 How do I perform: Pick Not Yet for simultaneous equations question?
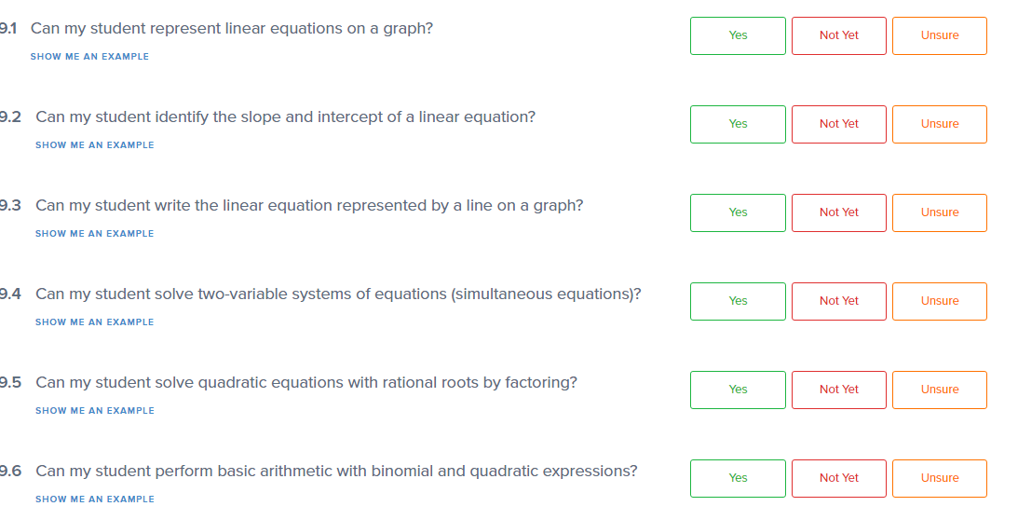pos(838,301)
